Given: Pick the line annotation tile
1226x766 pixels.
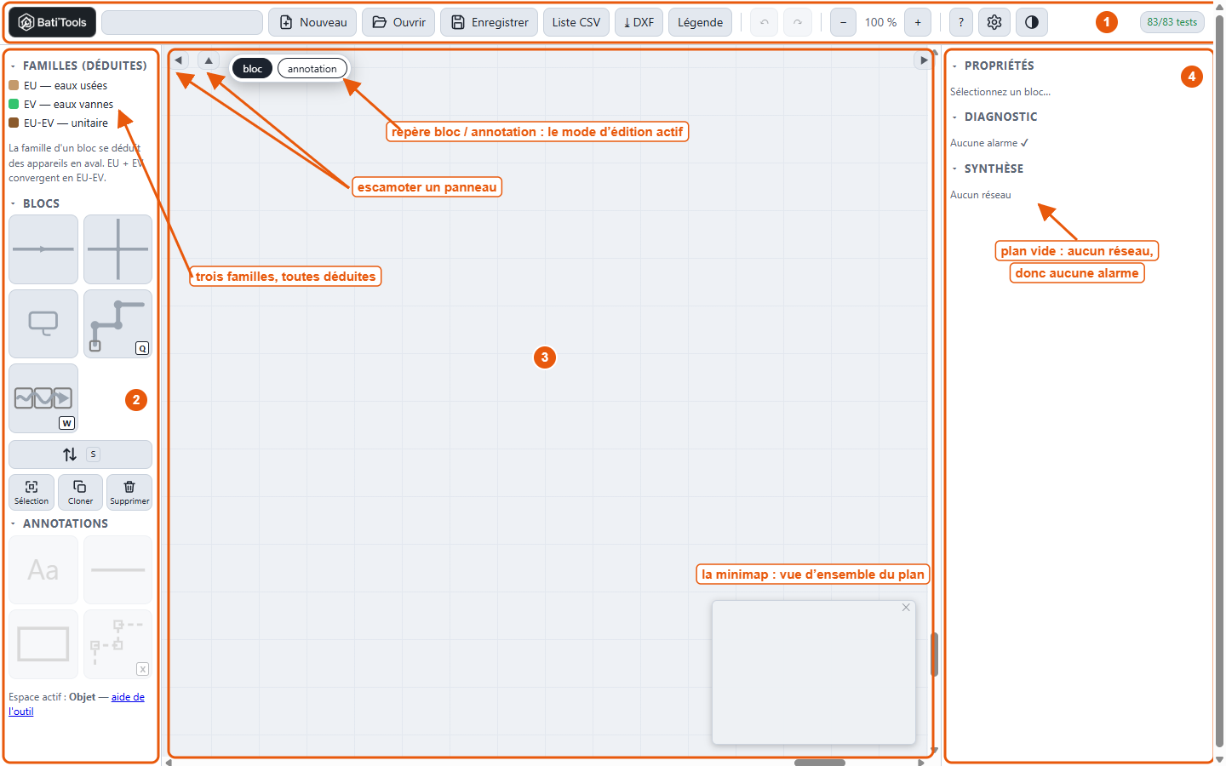Looking at the screenshot, I should [x=117, y=569].
